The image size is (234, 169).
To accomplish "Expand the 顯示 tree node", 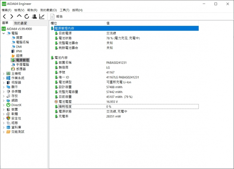I will 4,87.
